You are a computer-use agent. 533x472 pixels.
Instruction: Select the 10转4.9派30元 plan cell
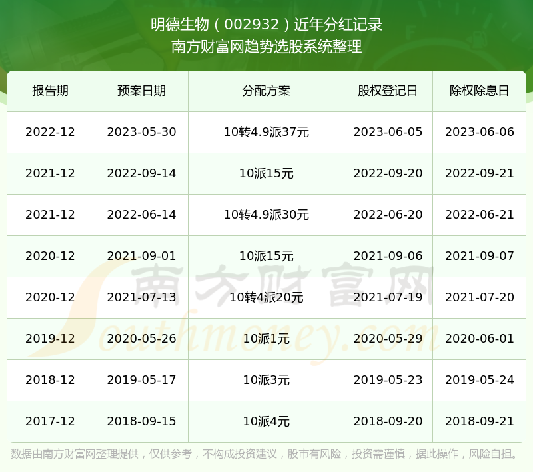(266, 215)
